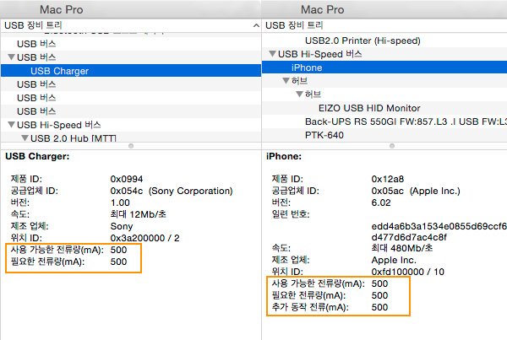
Task: Choose PTK-640 in the device tree
Action: tap(324, 135)
